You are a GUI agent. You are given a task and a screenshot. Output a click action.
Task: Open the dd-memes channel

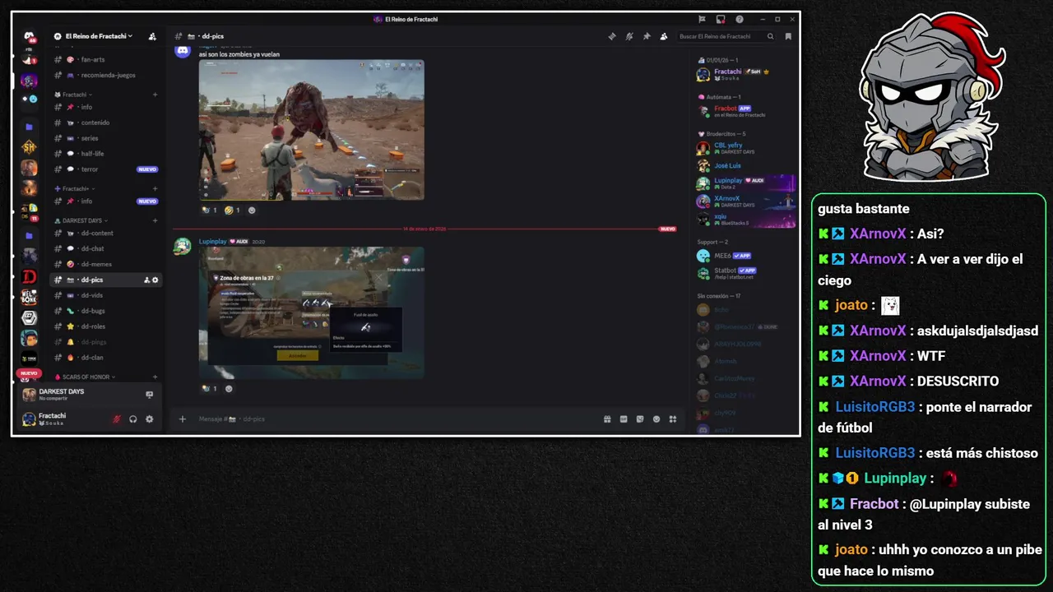pos(105,264)
